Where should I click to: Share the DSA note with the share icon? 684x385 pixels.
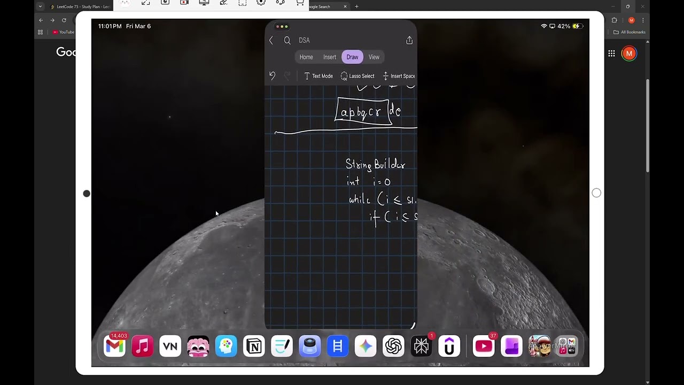(x=409, y=40)
